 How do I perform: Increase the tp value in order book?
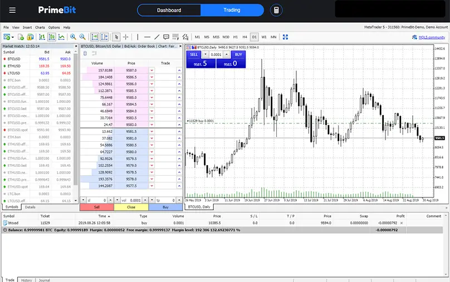pyautogui.click(x=179, y=200)
